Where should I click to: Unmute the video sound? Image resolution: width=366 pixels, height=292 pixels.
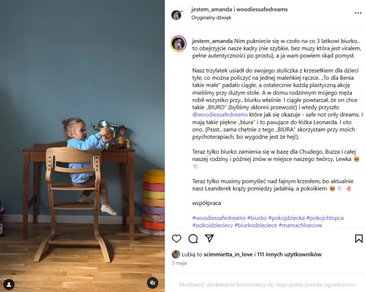coord(152,283)
